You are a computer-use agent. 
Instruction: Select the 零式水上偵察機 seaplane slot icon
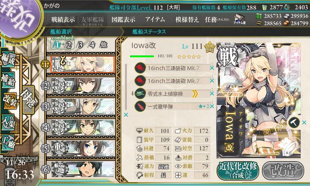(140, 94)
